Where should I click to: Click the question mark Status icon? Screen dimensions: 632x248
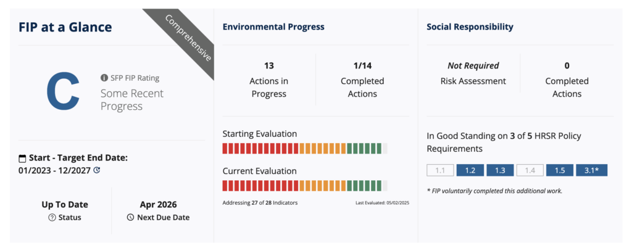(52, 217)
